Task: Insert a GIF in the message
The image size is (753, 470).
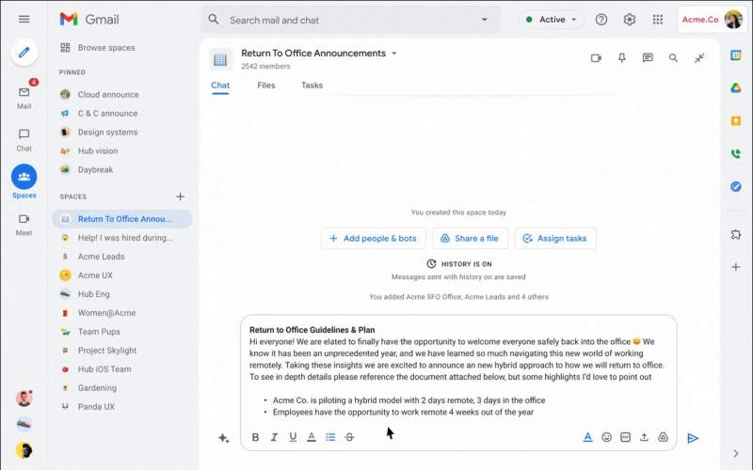Action: tap(625, 437)
